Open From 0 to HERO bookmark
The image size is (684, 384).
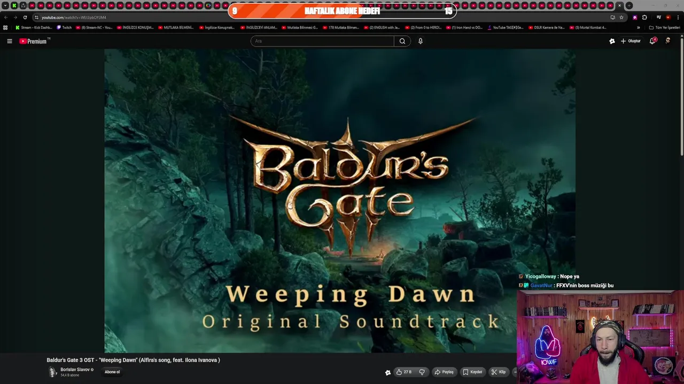pyautogui.click(x=423, y=27)
